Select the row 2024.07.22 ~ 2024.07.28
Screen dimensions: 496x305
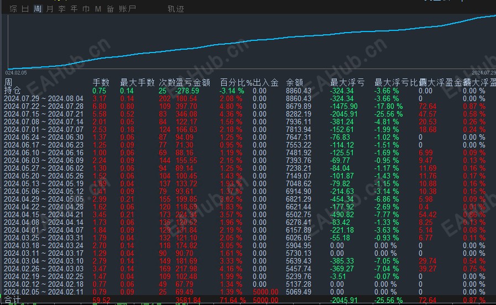pos(248,107)
